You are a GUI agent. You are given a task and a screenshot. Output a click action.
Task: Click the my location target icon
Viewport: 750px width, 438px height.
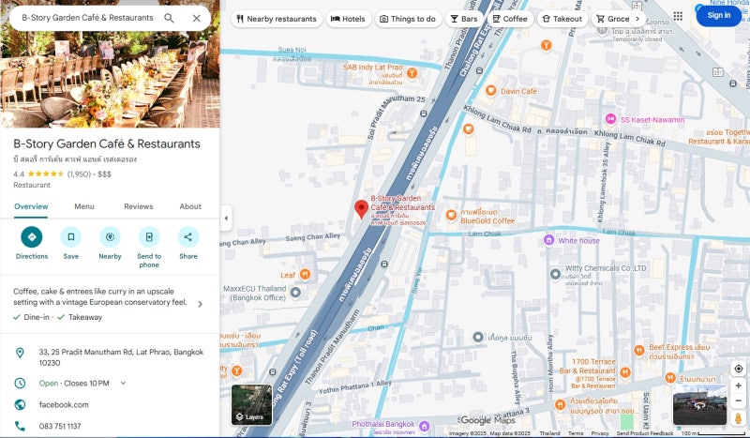click(739, 369)
